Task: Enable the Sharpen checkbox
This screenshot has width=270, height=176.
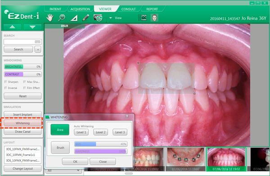Action: tap(6, 82)
